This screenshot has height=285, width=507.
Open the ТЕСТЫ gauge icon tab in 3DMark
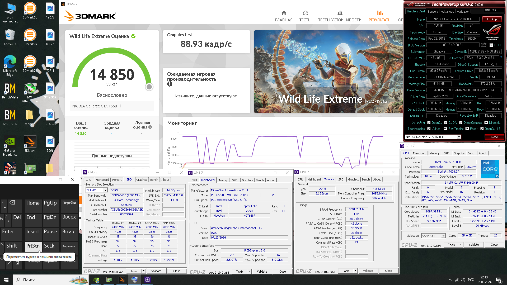305,16
